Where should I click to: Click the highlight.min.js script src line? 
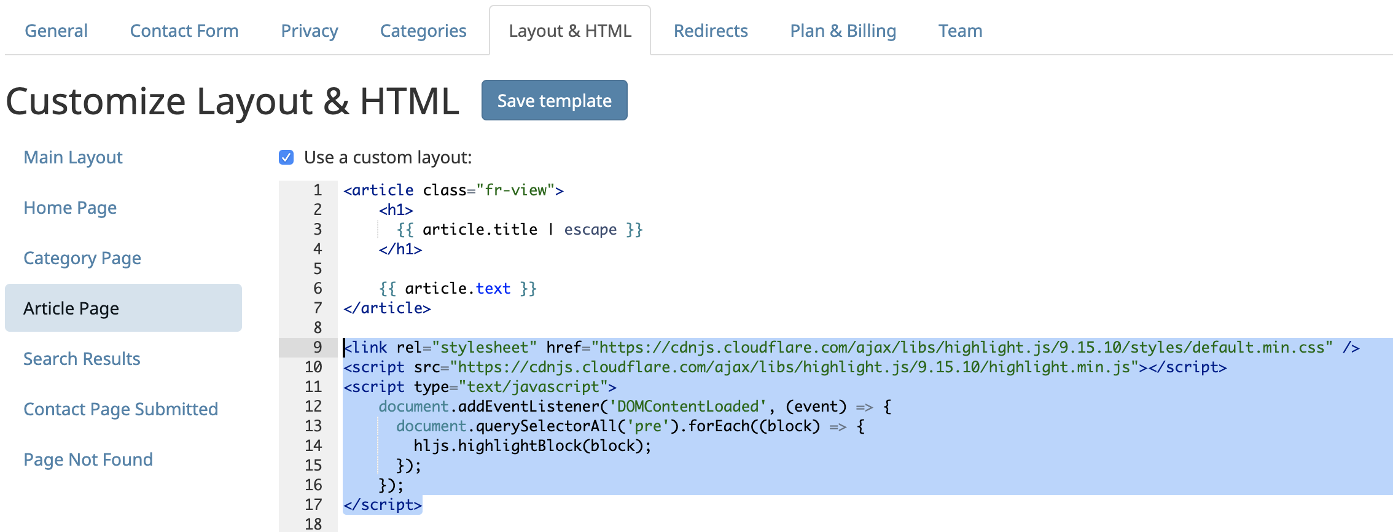[785, 367]
